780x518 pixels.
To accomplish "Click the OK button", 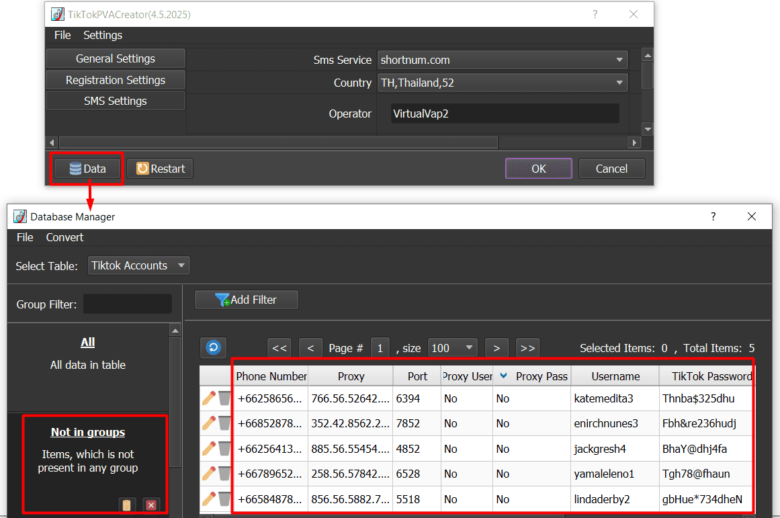I will 538,169.
